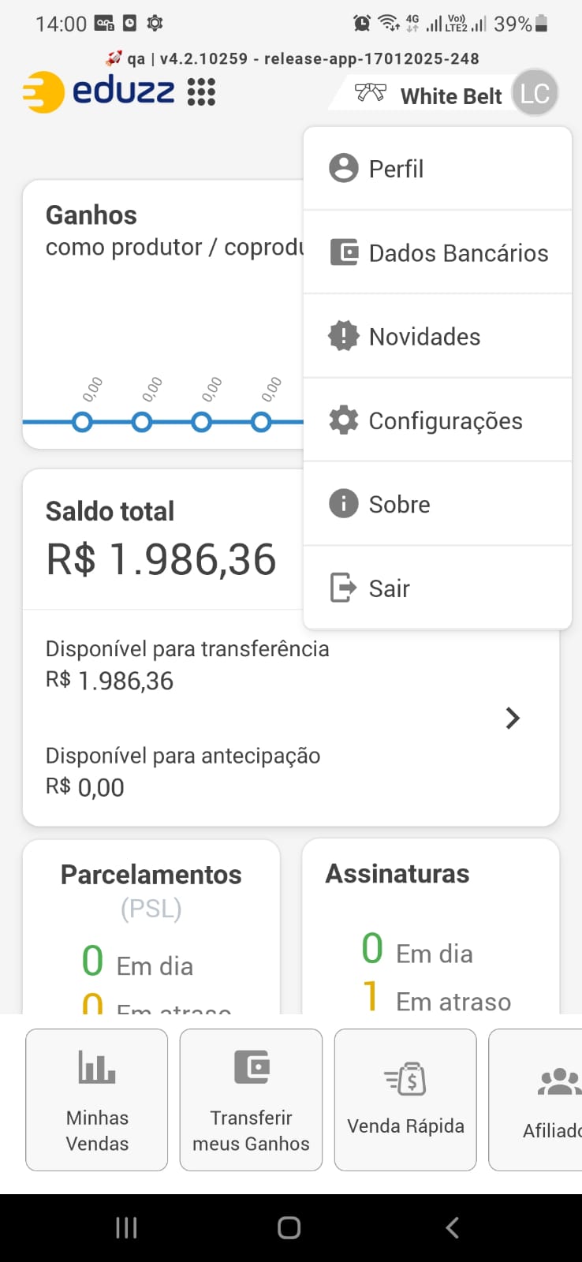Tap Android recent apps button
This screenshot has width=582, height=1262.
(x=126, y=1227)
